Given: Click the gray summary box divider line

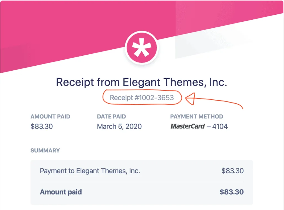Looking at the screenshot, I should 142,182.
